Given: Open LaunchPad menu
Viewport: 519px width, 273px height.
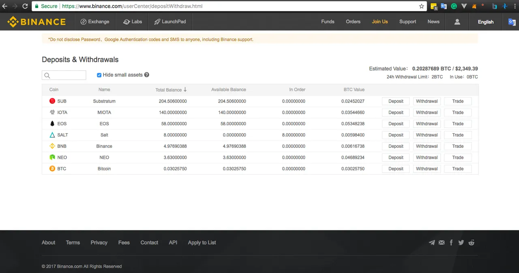Looking at the screenshot, I should tap(170, 21).
